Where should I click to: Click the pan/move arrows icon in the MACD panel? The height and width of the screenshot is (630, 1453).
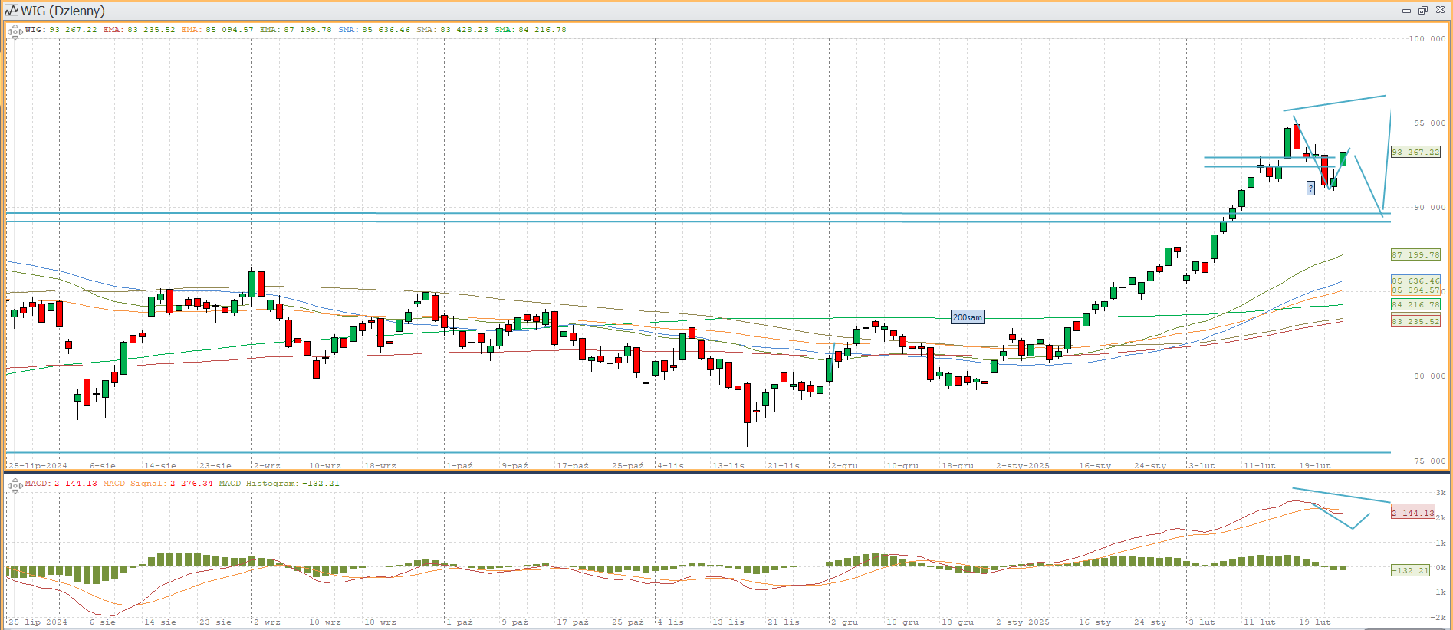[15, 486]
